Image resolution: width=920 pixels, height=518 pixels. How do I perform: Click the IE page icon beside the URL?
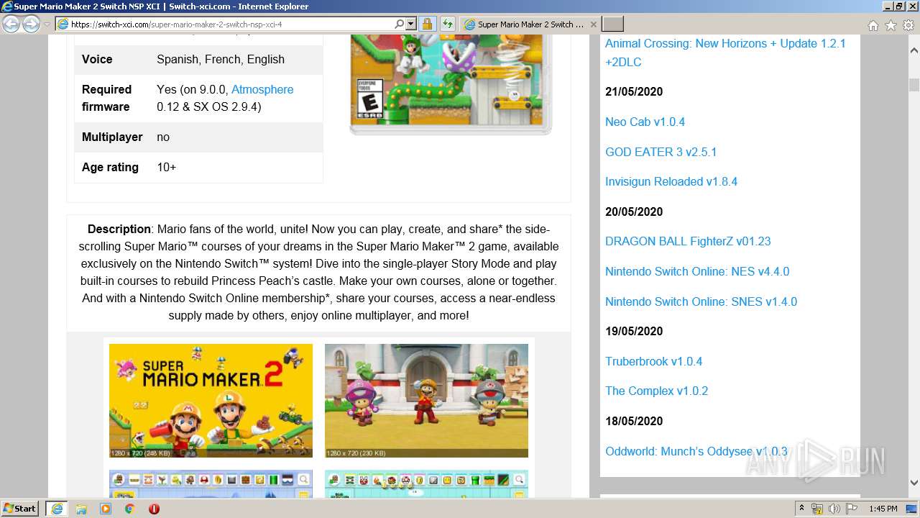tap(63, 24)
